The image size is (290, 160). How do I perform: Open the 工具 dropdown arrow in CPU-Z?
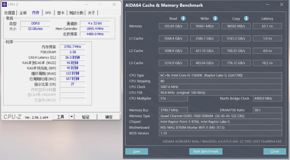coord(72,117)
